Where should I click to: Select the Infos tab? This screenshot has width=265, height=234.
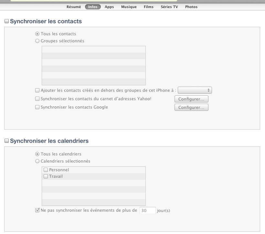tap(93, 7)
